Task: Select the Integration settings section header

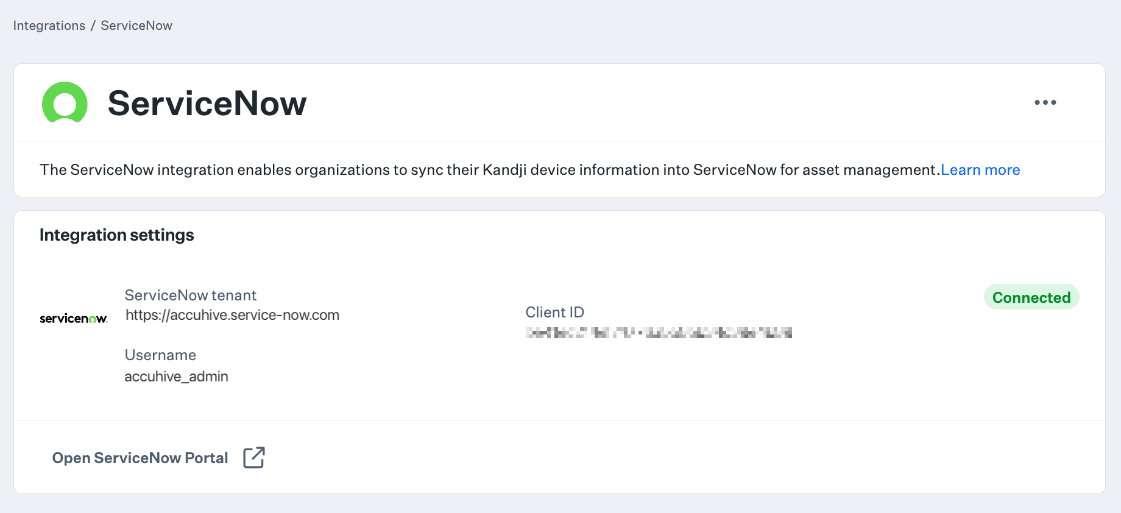Action: (116, 235)
